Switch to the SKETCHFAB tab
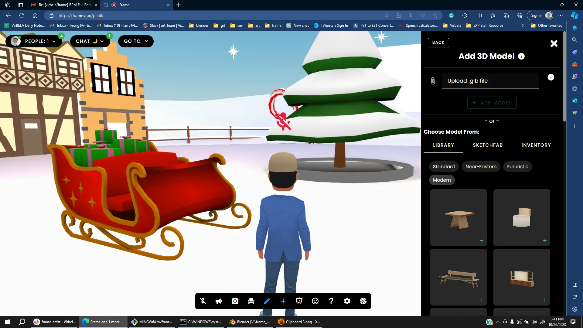This screenshot has height=328, width=583. pyautogui.click(x=488, y=145)
